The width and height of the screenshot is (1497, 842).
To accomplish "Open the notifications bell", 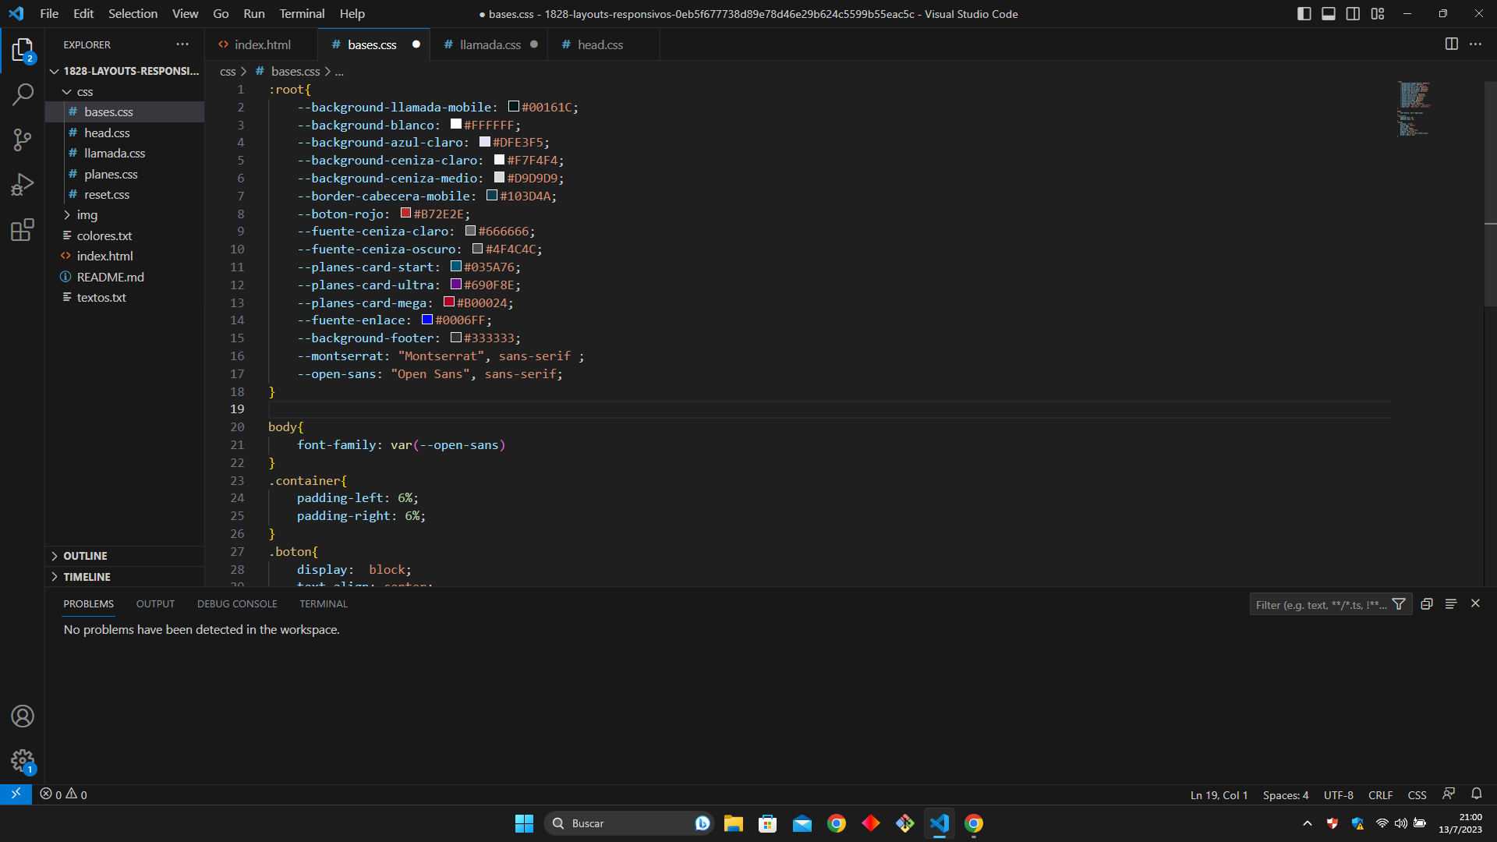I will (x=1477, y=794).
